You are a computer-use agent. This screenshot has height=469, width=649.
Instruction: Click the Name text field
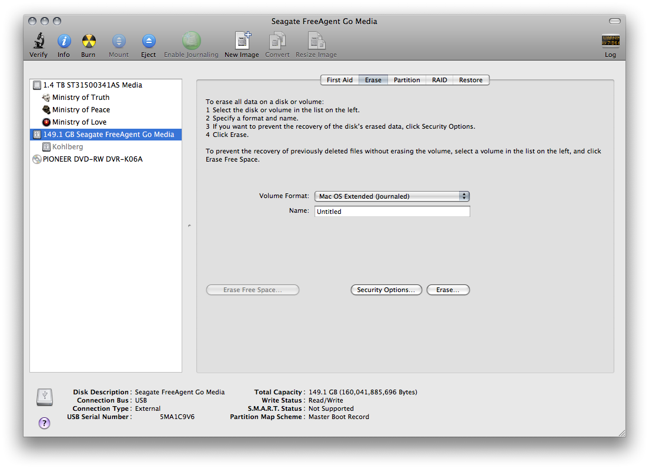point(392,212)
